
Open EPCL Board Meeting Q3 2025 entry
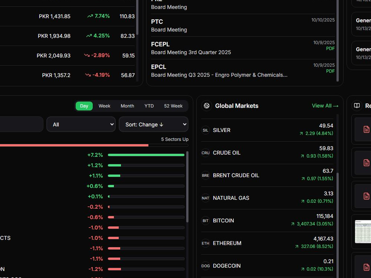pyautogui.click(x=243, y=71)
